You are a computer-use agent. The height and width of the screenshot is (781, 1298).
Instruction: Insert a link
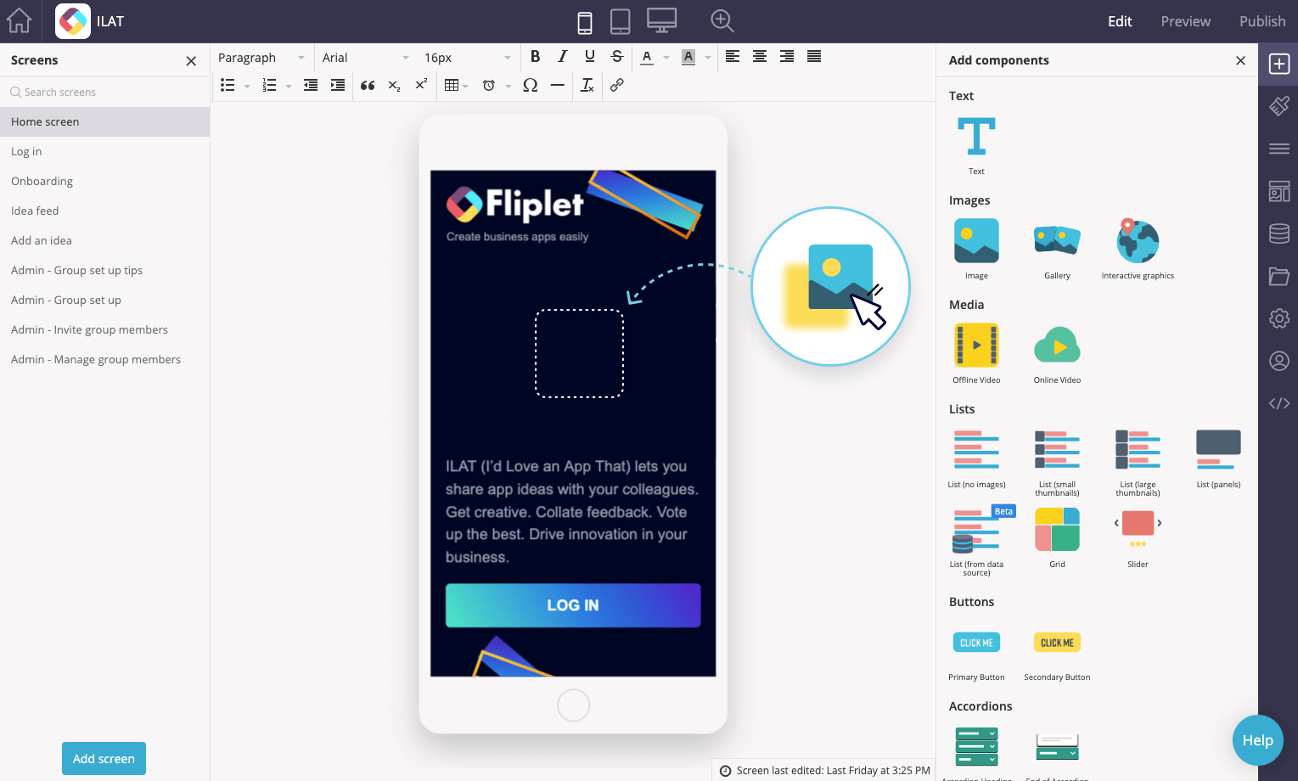617,85
